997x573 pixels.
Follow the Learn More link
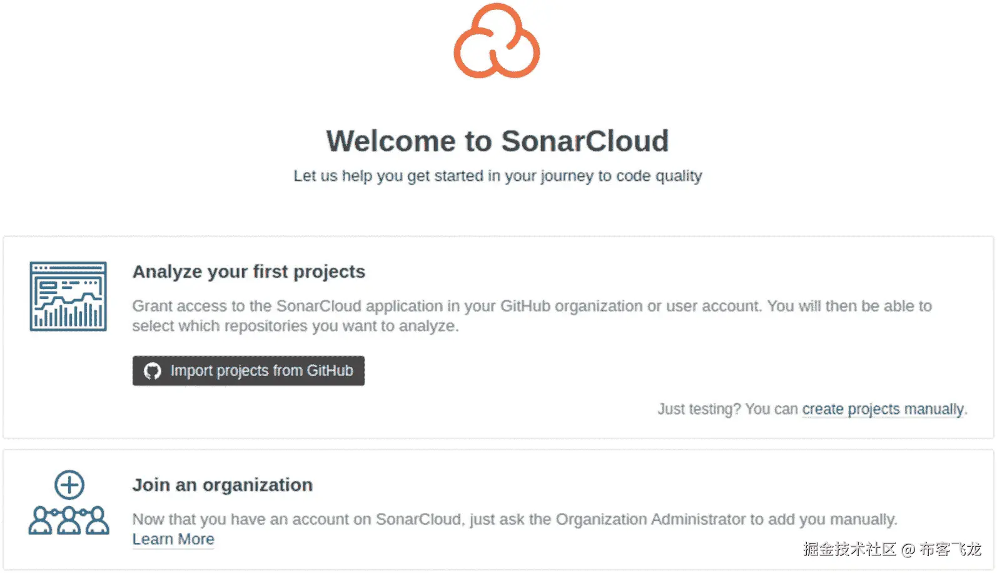[173, 539]
